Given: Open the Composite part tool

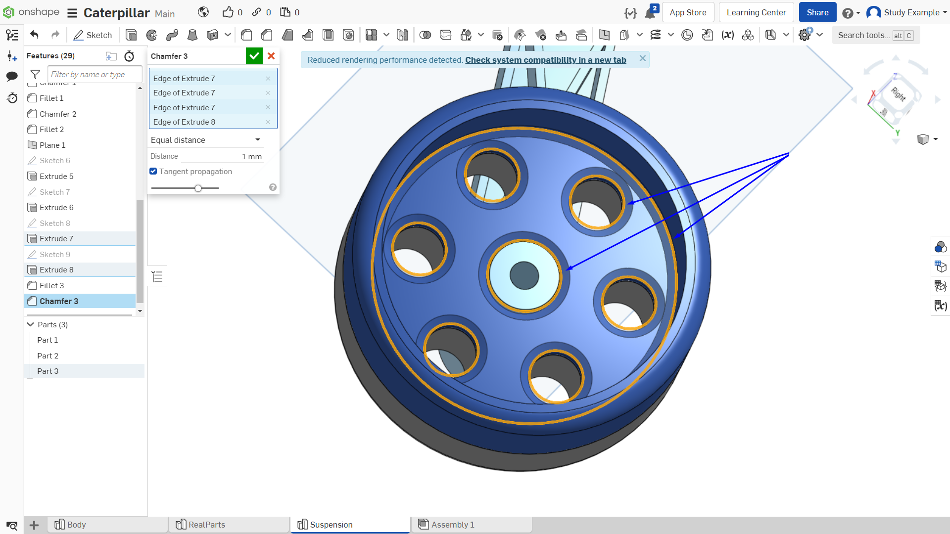Looking at the screenshot, I should [x=748, y=35].
